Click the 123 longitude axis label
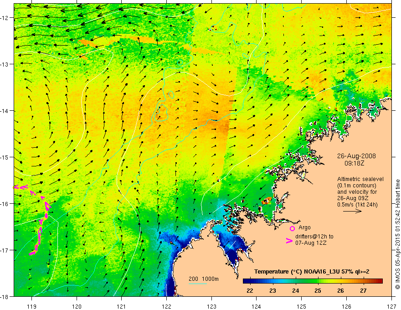This screenshot has height=310, width=401. tap(211, 306)
